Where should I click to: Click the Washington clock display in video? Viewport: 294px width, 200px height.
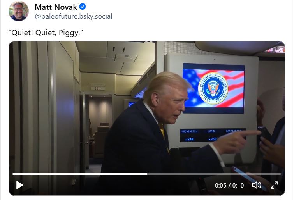coord(190,136)
